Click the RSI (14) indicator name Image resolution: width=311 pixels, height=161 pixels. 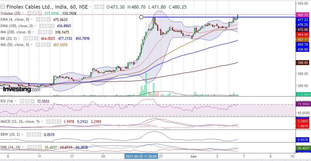coord(7,101)
